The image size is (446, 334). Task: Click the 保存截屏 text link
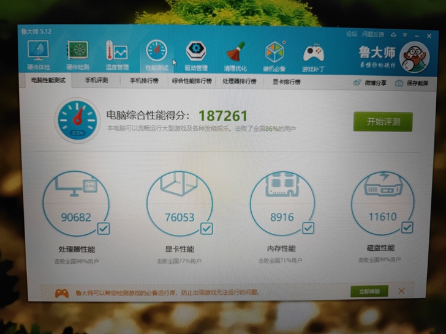(x=417, y=83)
